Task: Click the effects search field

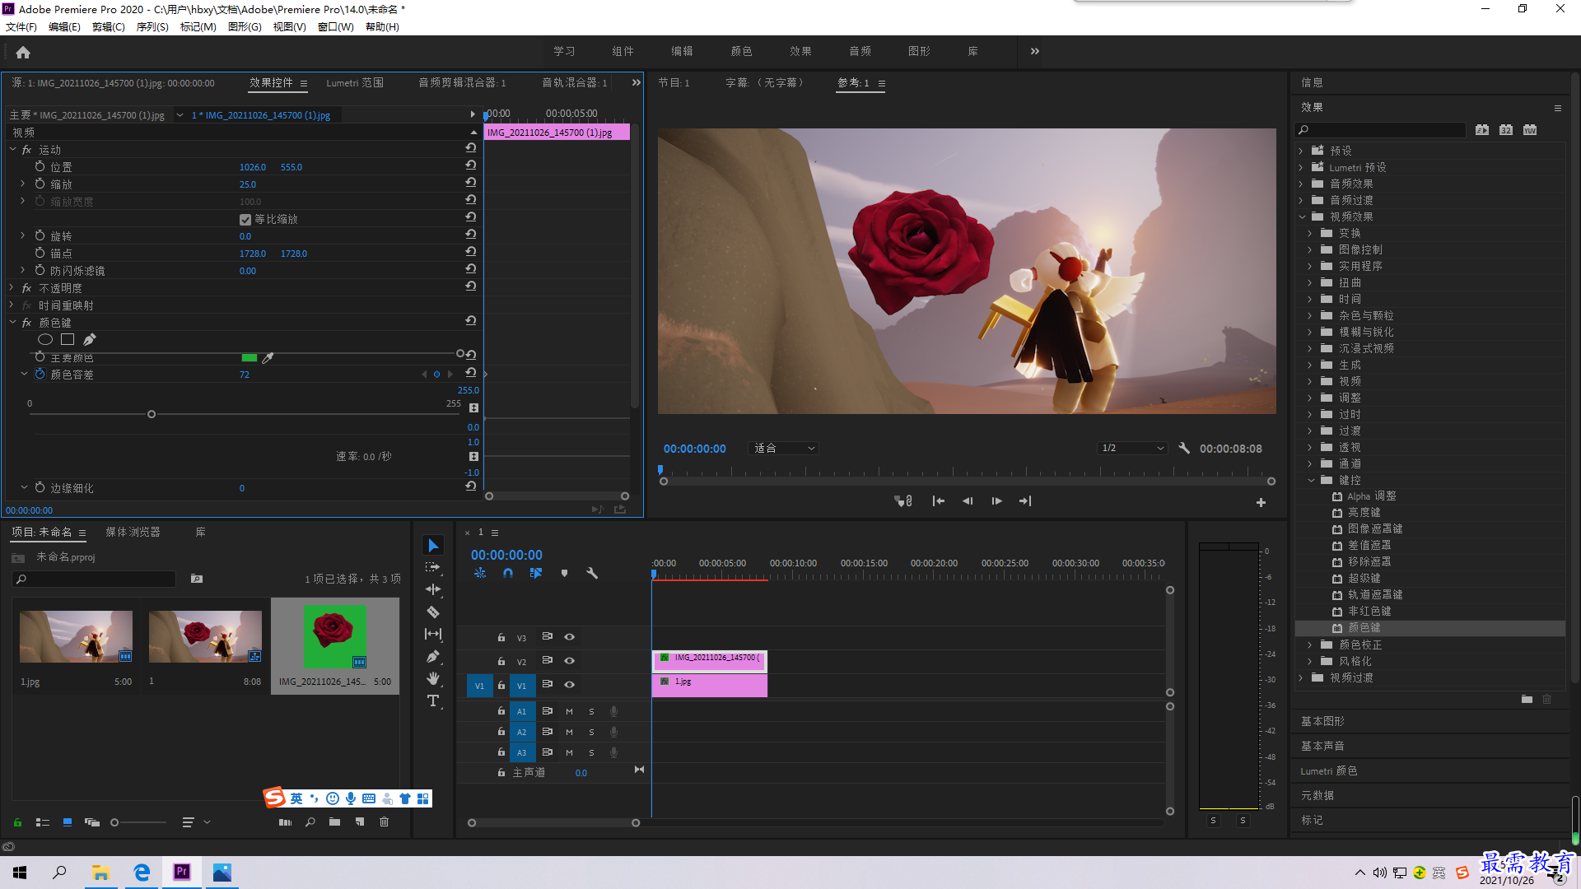Action: click(1381, 130)
